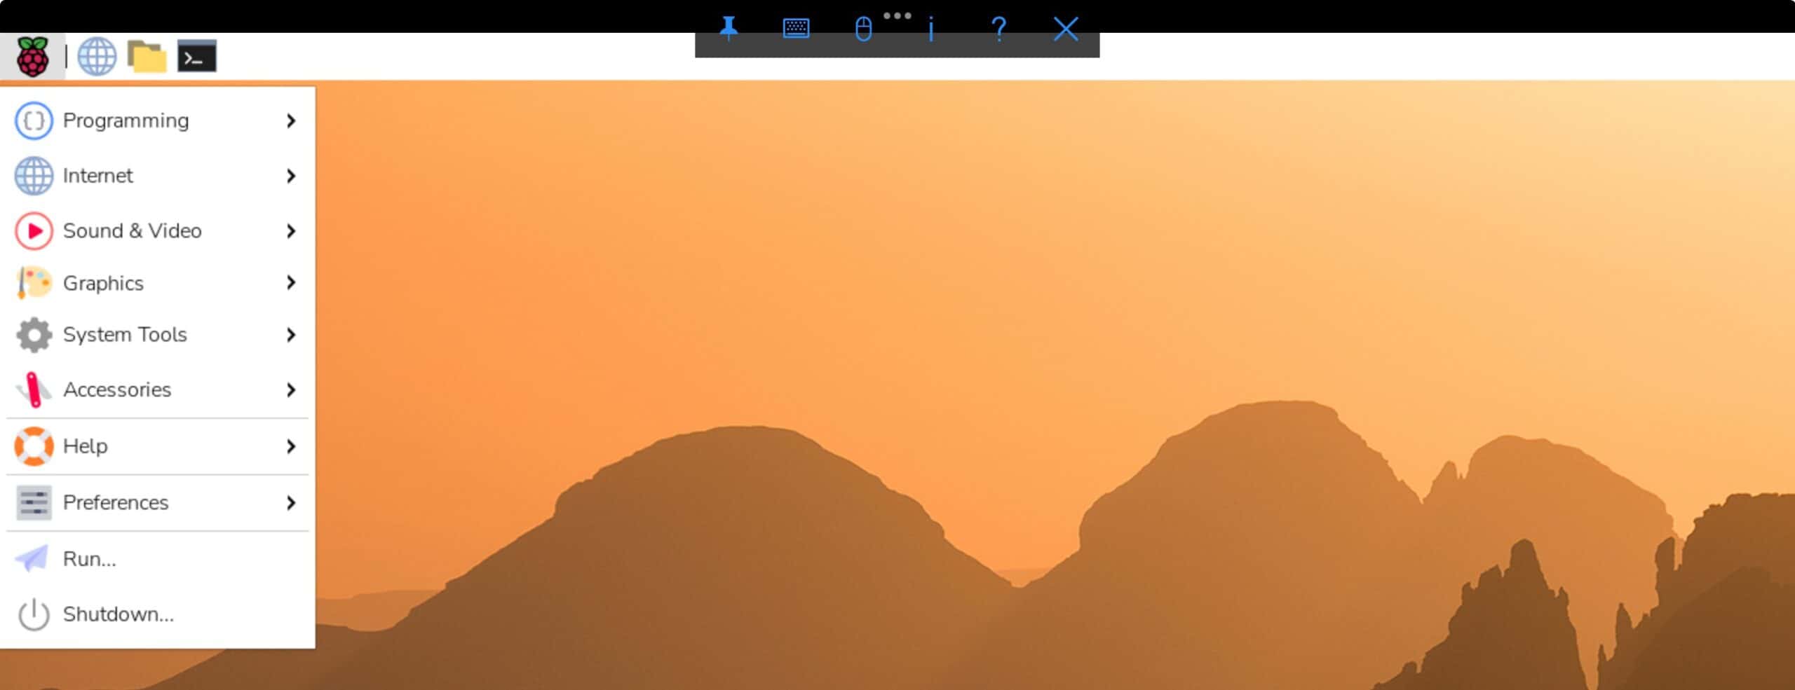The width and height of the screenshot is (1795, 690).
Task: Open the System Tools category
Action: tap(125, 335)
